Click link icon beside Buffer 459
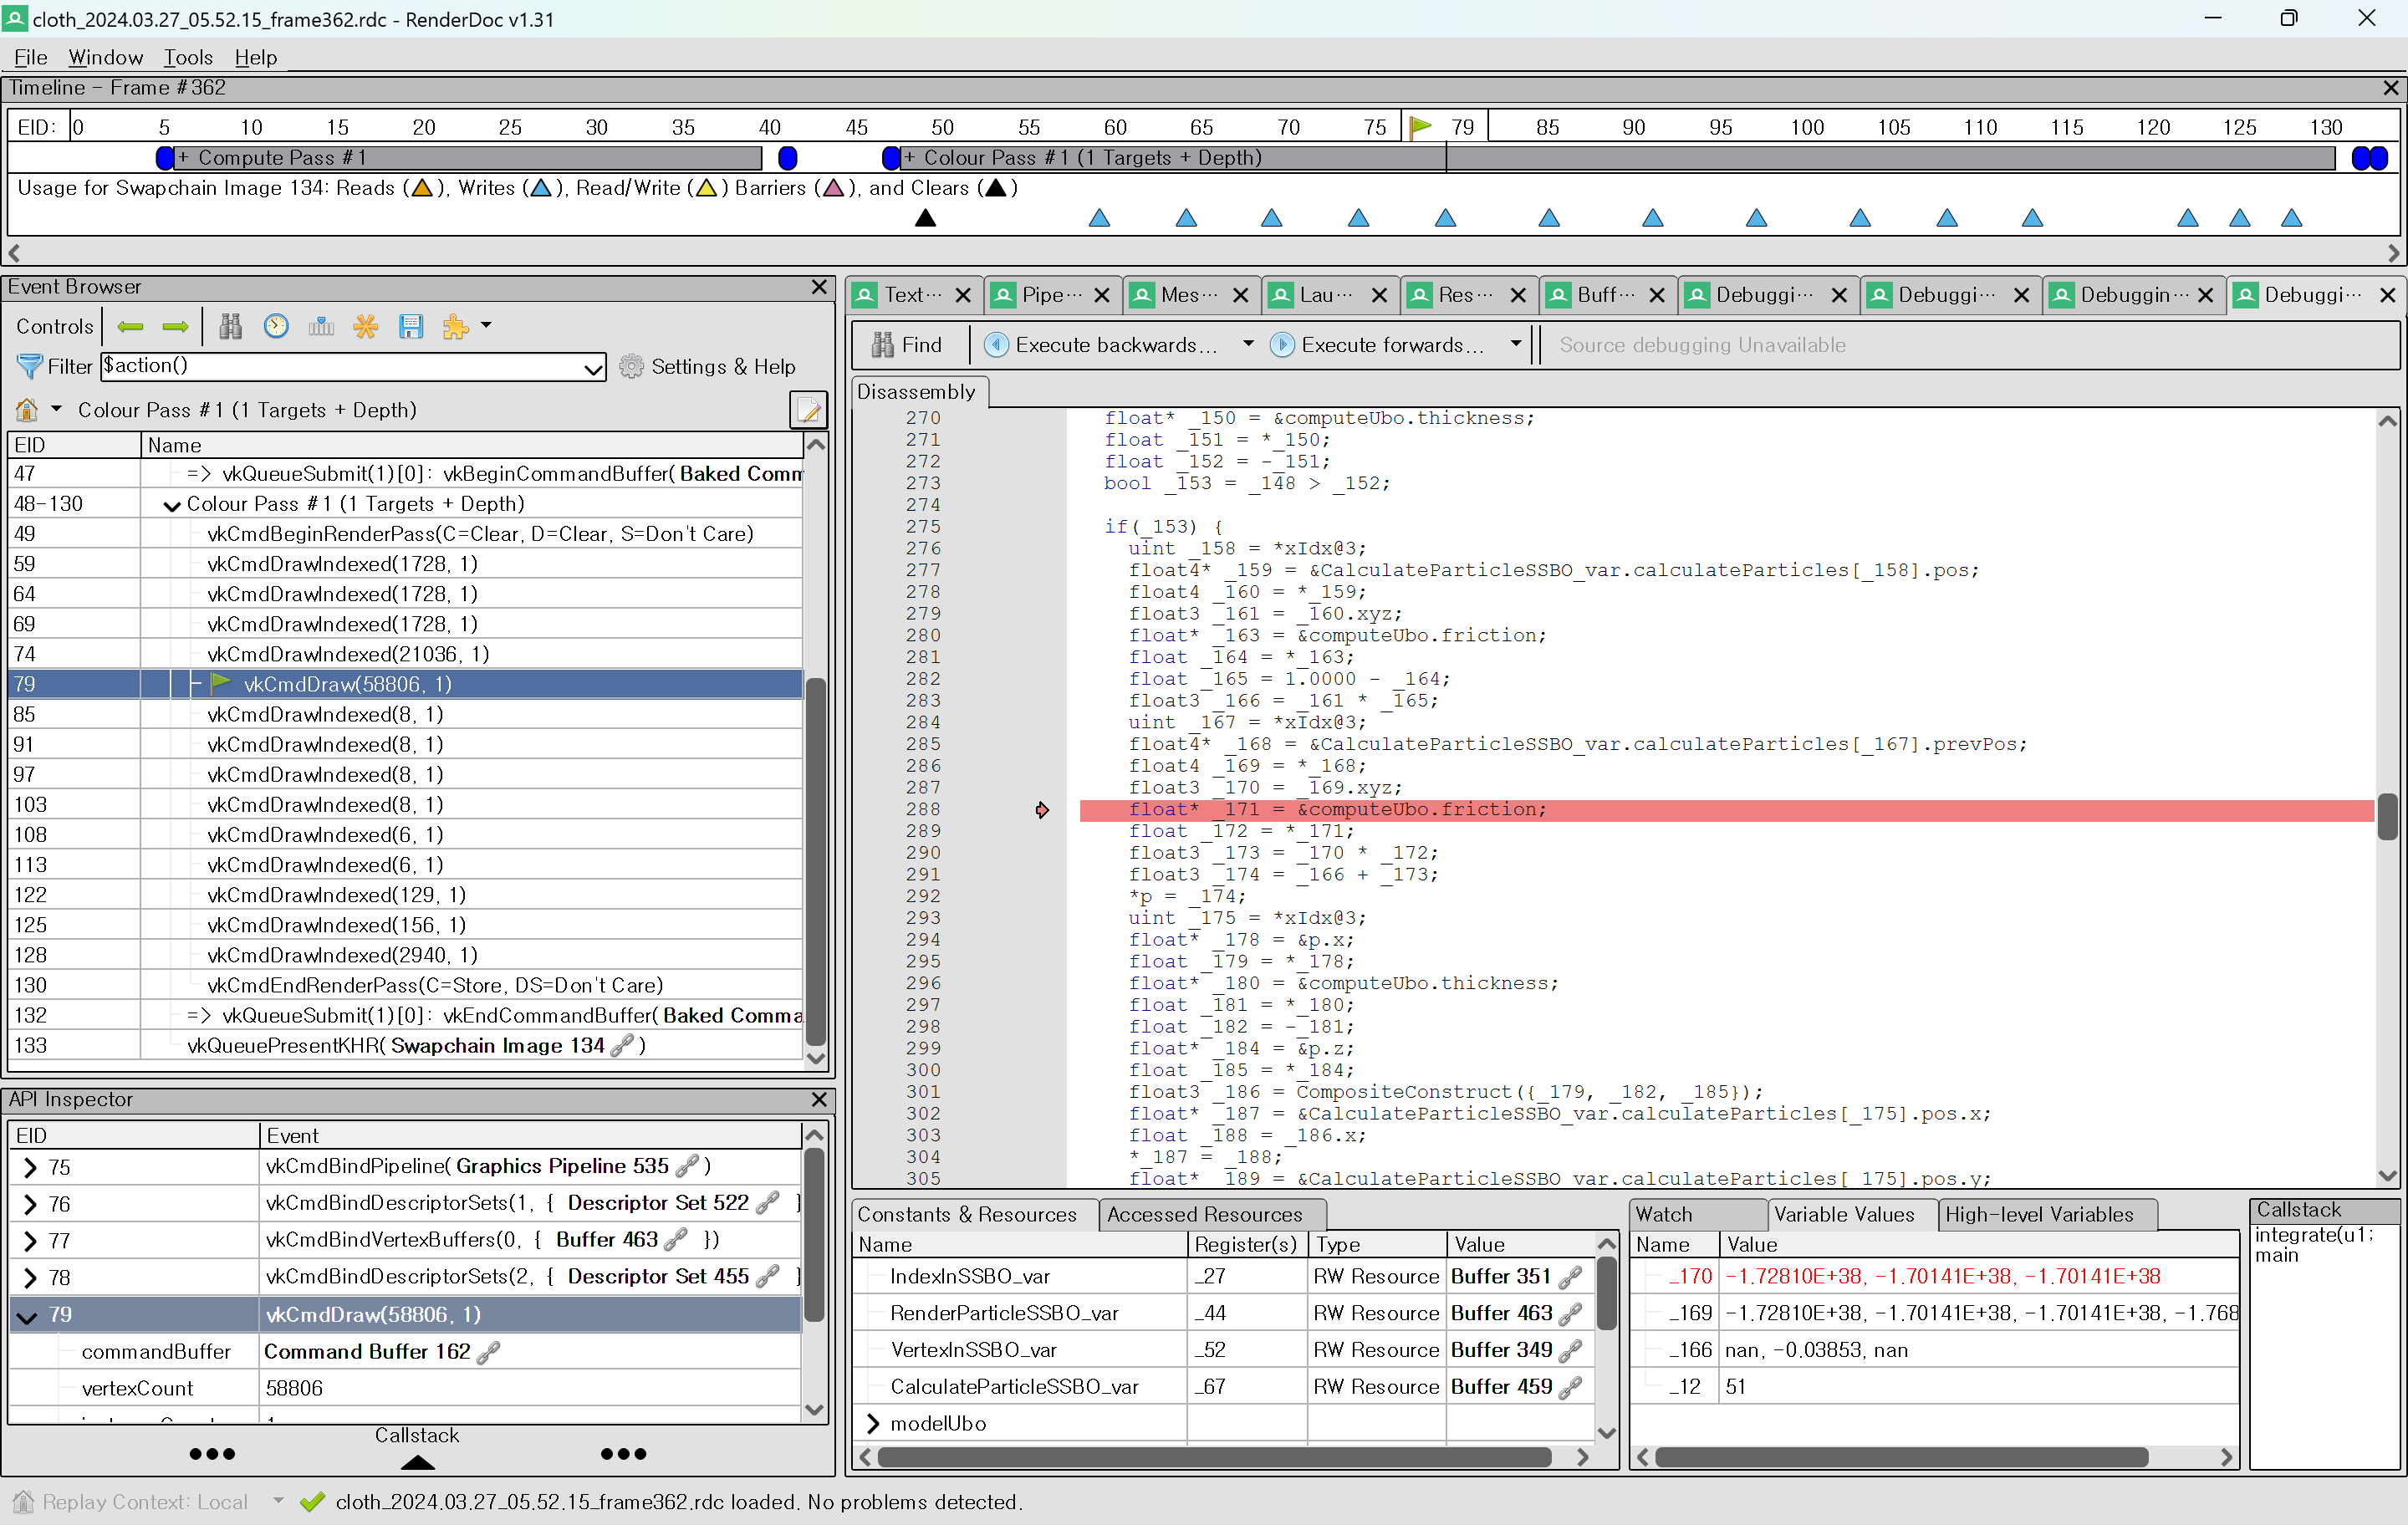 [1570, 1387]
